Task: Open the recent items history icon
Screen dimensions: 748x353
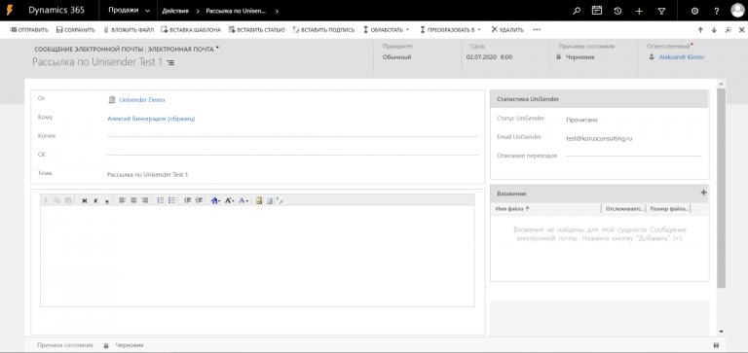Action: coord(617,11)
